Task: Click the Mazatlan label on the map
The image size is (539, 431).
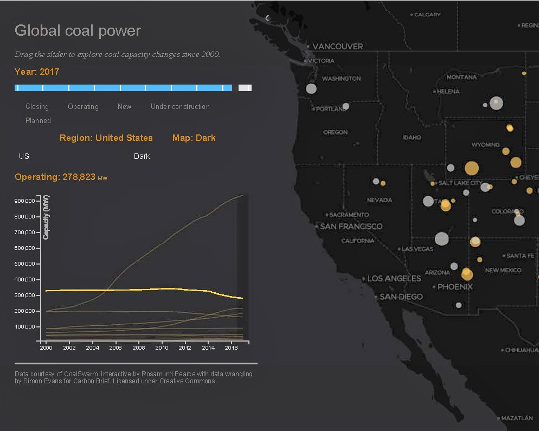Action: tap(517, 418)
